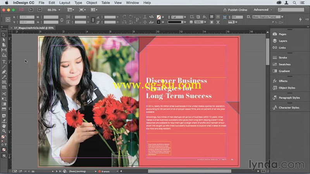Open the fx effects control icon

click(205, 17)
